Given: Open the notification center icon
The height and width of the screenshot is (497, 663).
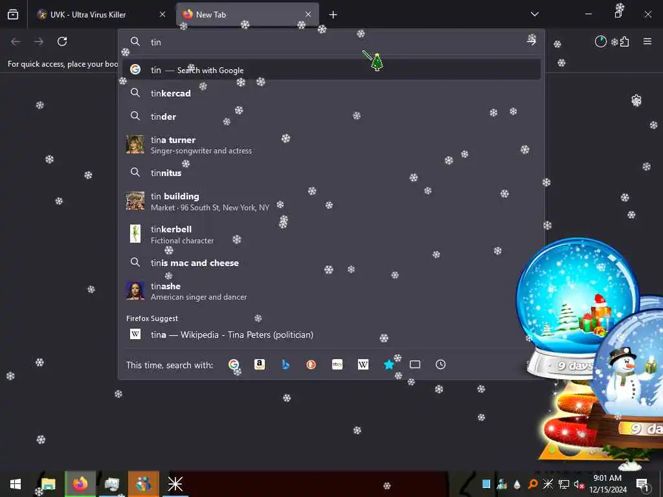Looking at the screenshot, I should (x=642, y=484).
